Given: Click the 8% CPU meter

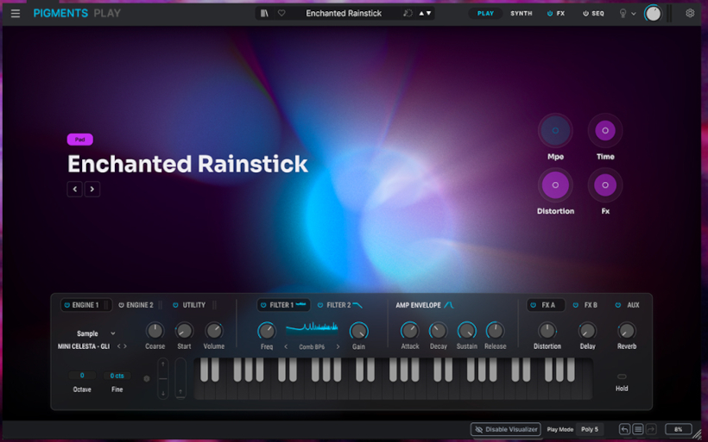Looking at the screenshot, I should (x=678, y=429).
